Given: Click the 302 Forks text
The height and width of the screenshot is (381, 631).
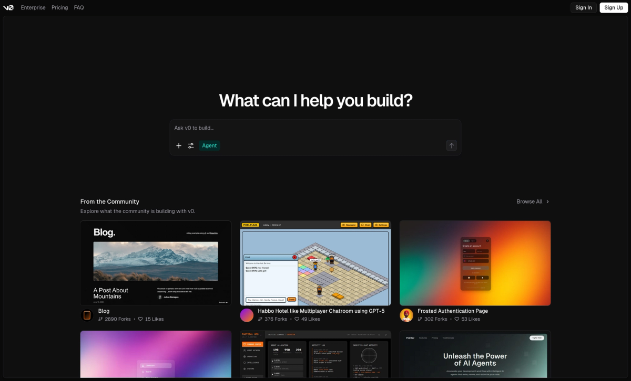Looking at the screenshot, I should point(436,319).
